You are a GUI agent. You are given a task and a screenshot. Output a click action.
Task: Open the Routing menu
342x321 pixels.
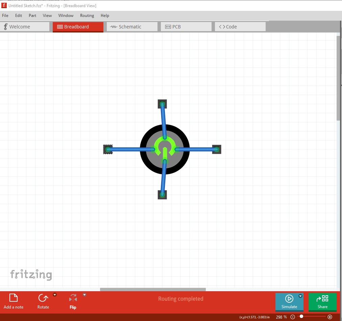click(87, 16)
